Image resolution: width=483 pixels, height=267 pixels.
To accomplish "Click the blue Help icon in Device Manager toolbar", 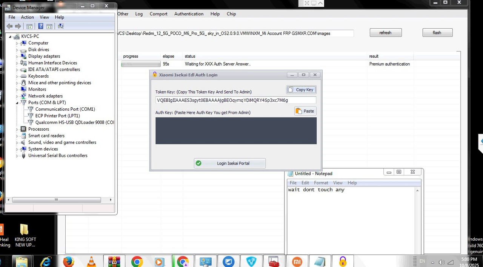I will click(x=40, y=26).
